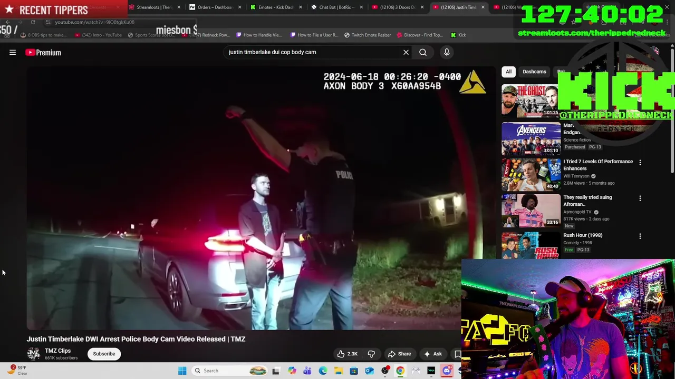Subscribe to TMZ Clips
The width and height of the screenshot is (675, 379).
[104, 354]
